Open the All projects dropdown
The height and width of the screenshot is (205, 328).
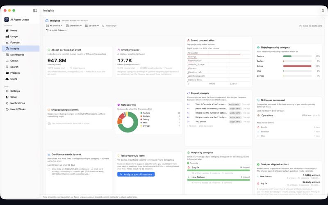pyautogui.click(x=54, y=26)
